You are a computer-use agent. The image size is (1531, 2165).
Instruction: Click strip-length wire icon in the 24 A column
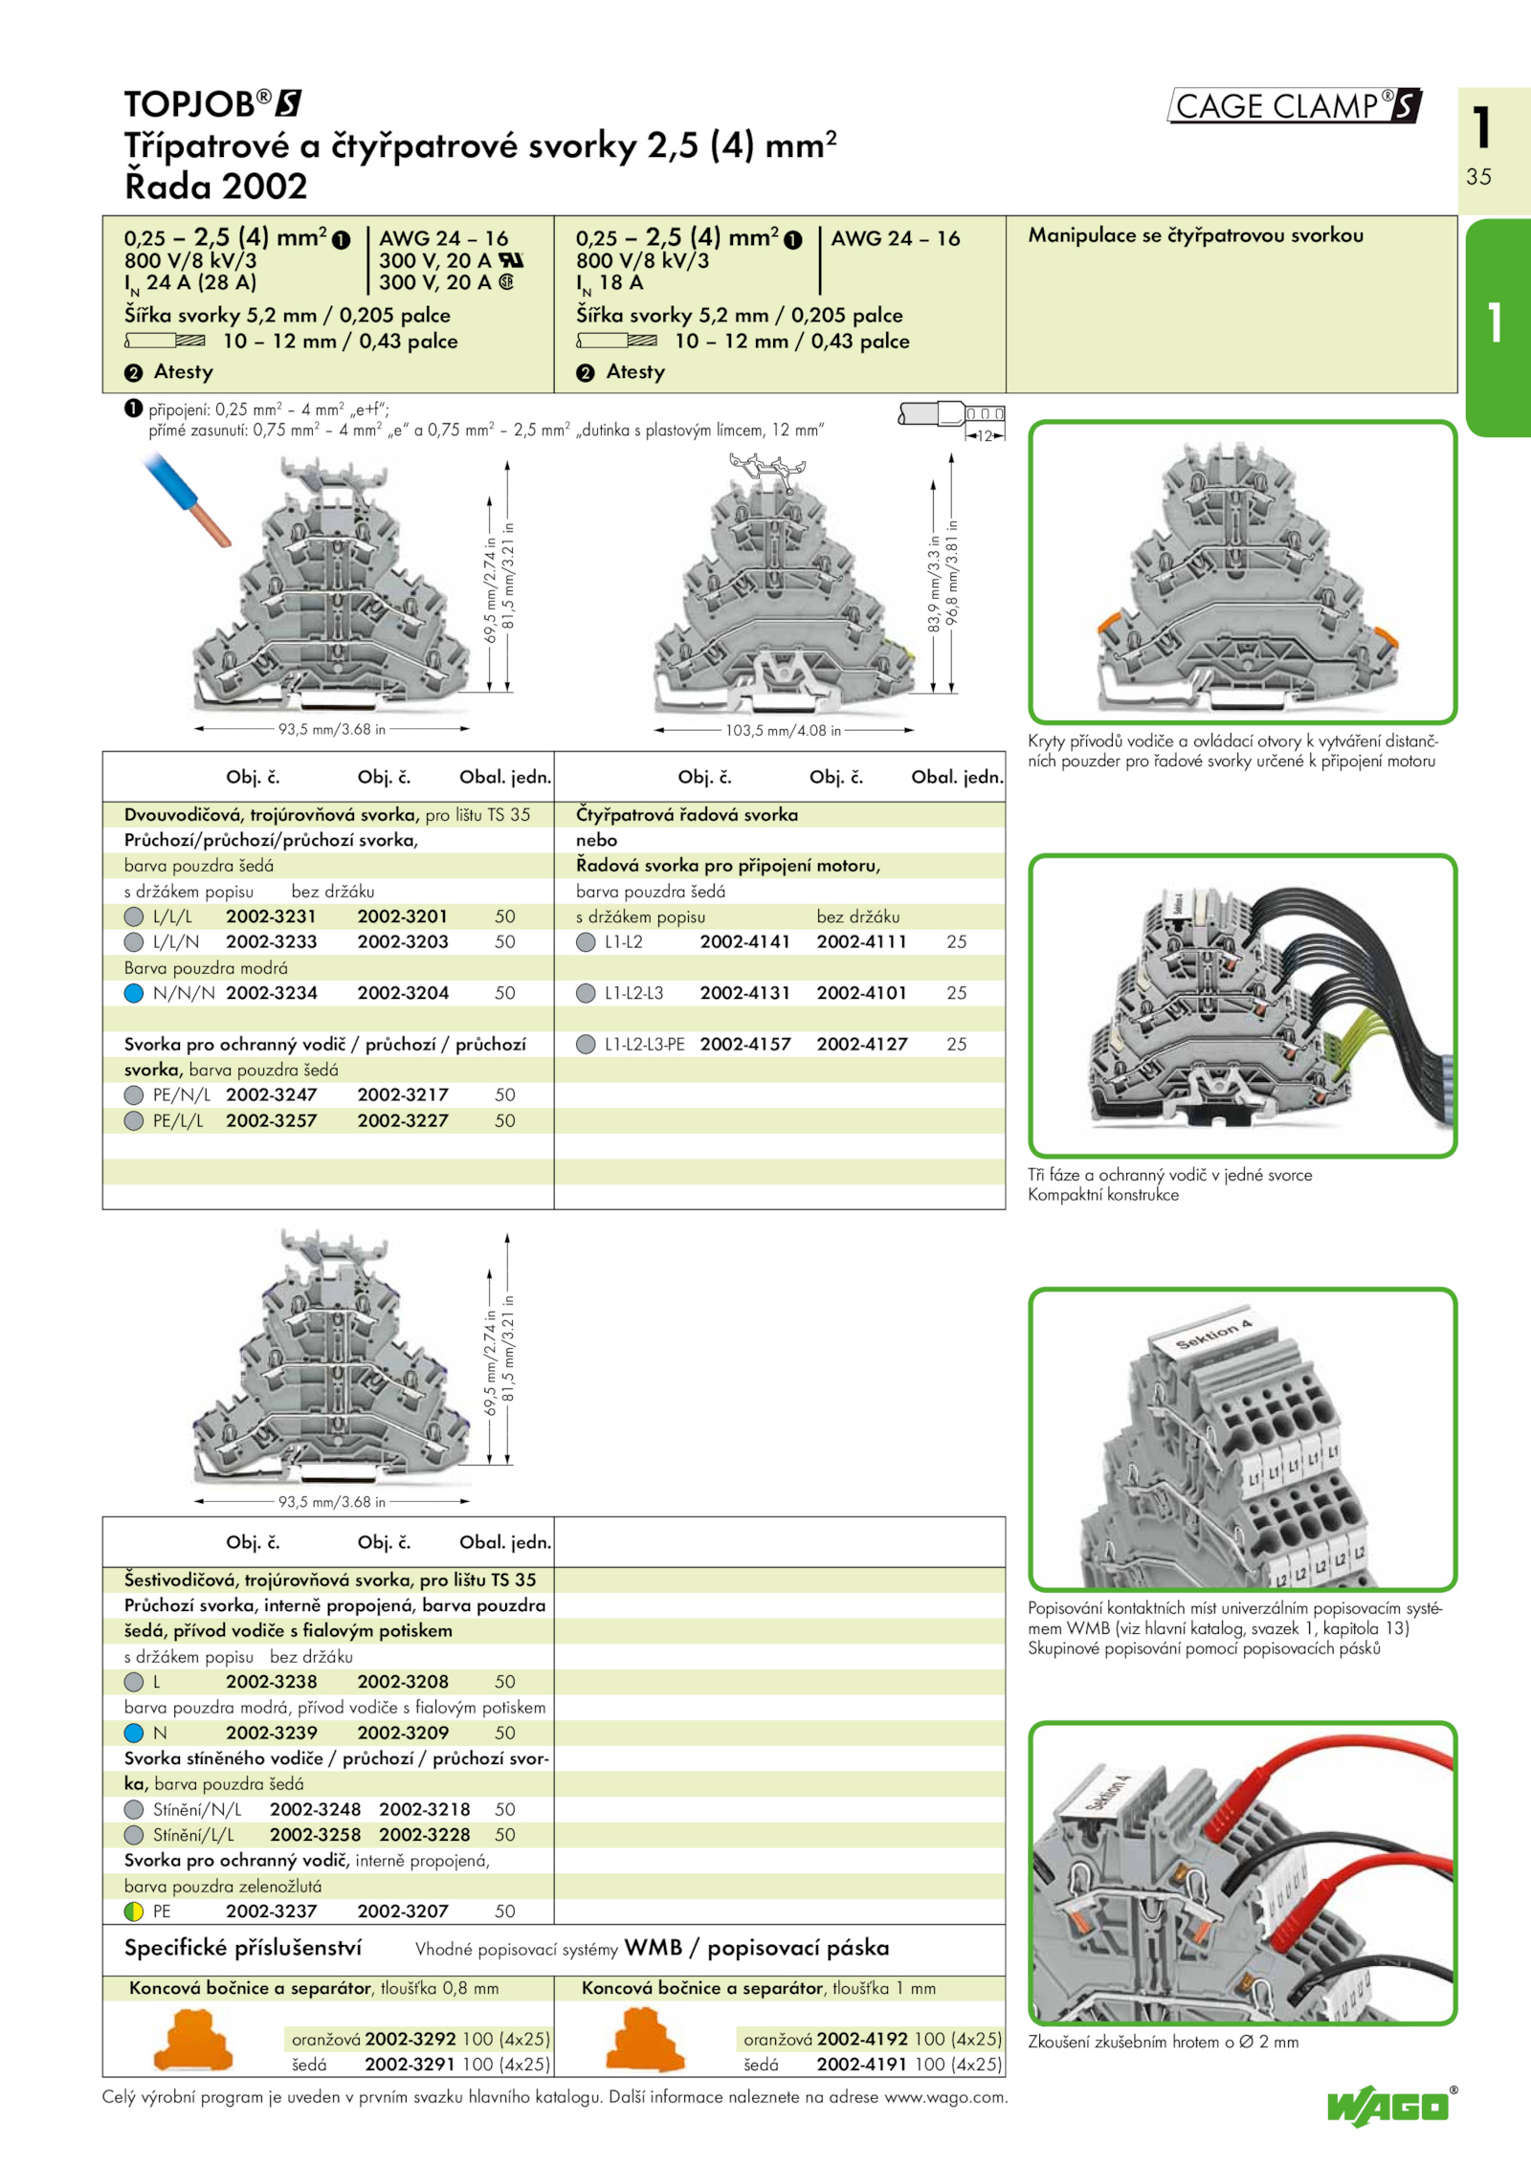[165, 341]
